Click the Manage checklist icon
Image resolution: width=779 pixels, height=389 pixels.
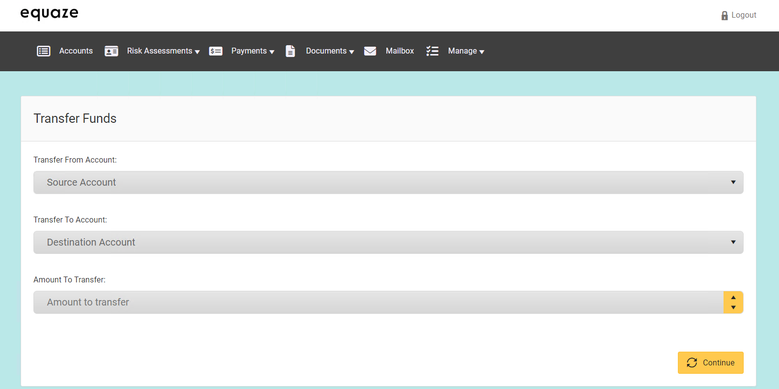432,51
